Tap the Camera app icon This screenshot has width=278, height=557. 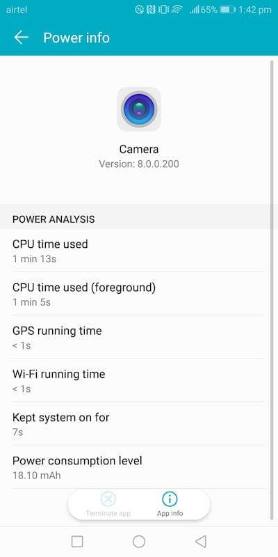139,109
